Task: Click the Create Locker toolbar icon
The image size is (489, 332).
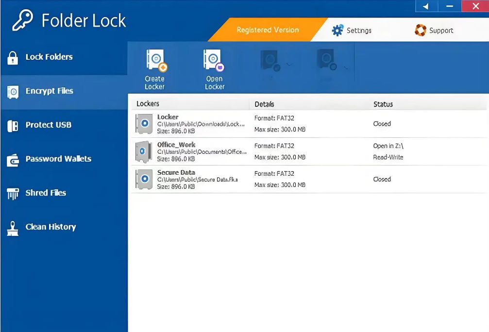Action: click(155, 60)
